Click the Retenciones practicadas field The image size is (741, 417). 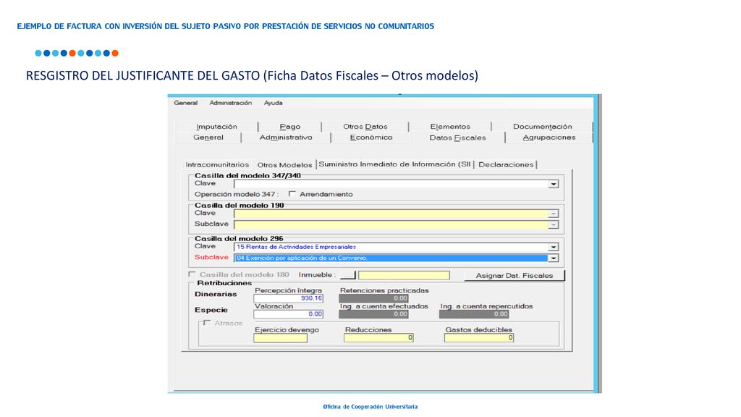click(374, 298)
